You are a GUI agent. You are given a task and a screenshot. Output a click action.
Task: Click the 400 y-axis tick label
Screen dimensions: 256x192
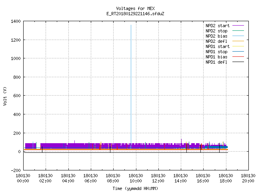point(17,114)
